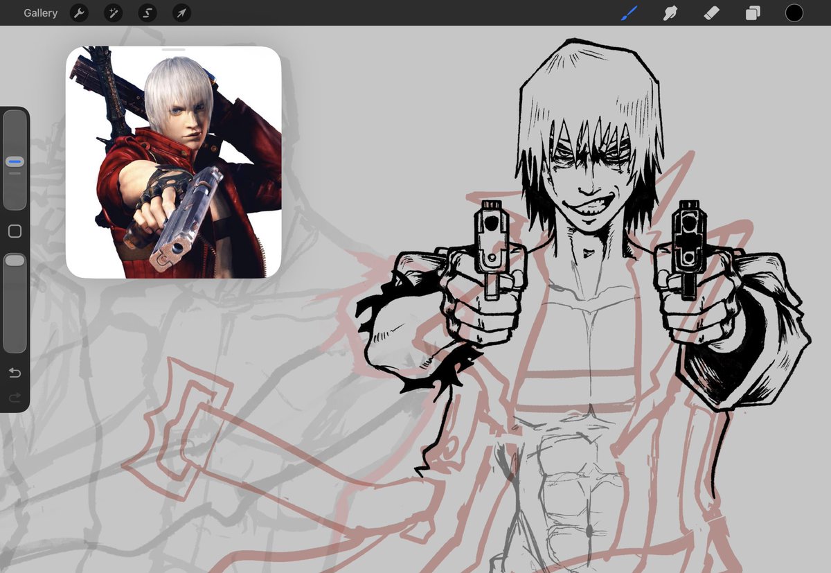
Task: Redo the last action
Action: tap(15, 398)
